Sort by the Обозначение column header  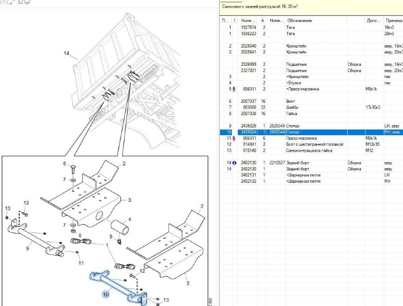point(316,21)
